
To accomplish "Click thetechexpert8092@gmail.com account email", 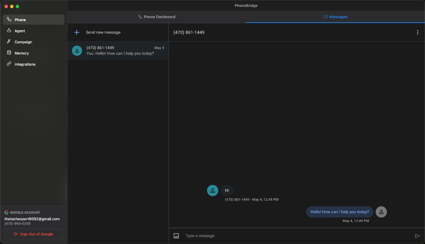I will click(x=32, y=219).
